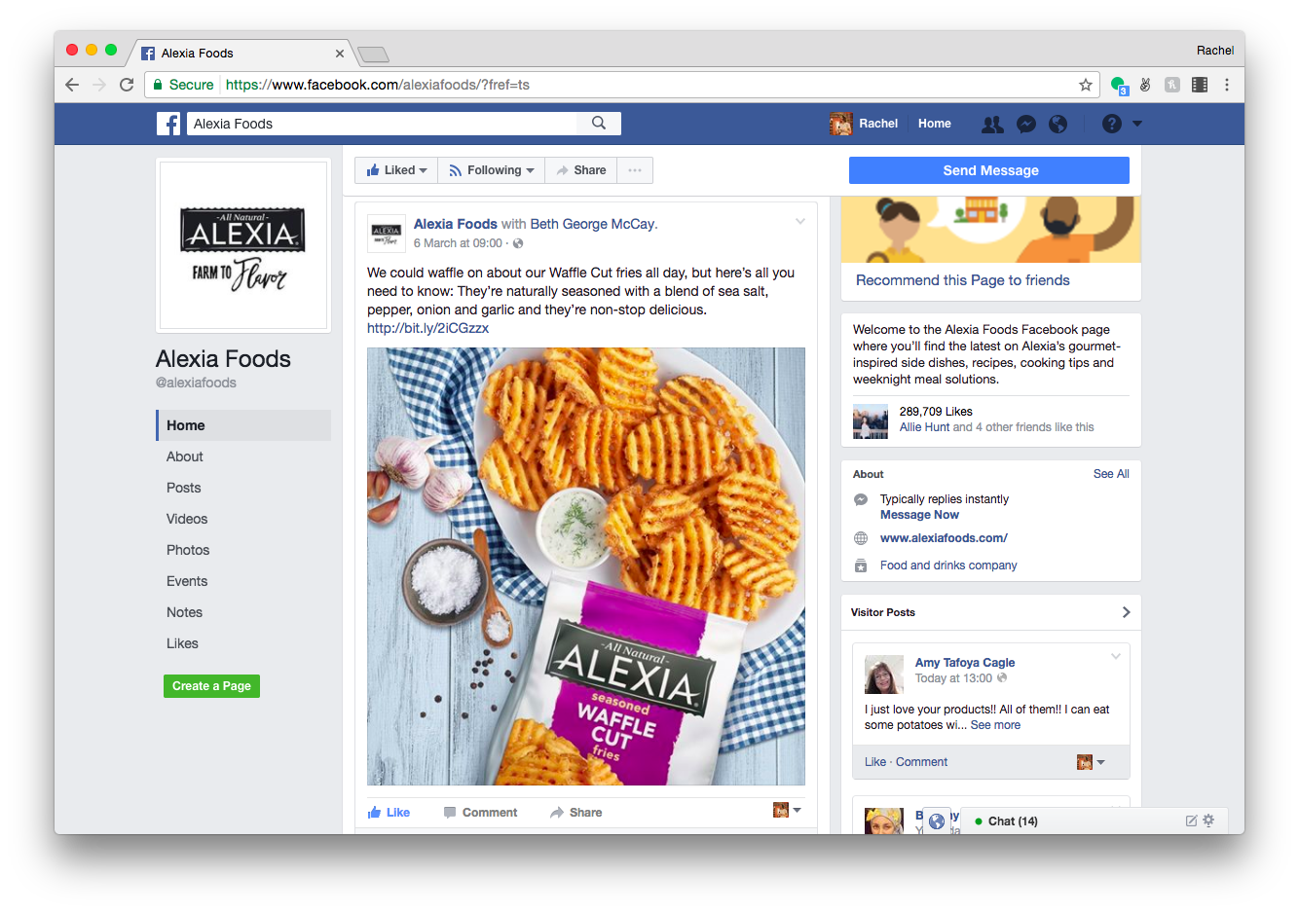
Task: Click Like under Amy's visitor post
Action: (875, 762)
